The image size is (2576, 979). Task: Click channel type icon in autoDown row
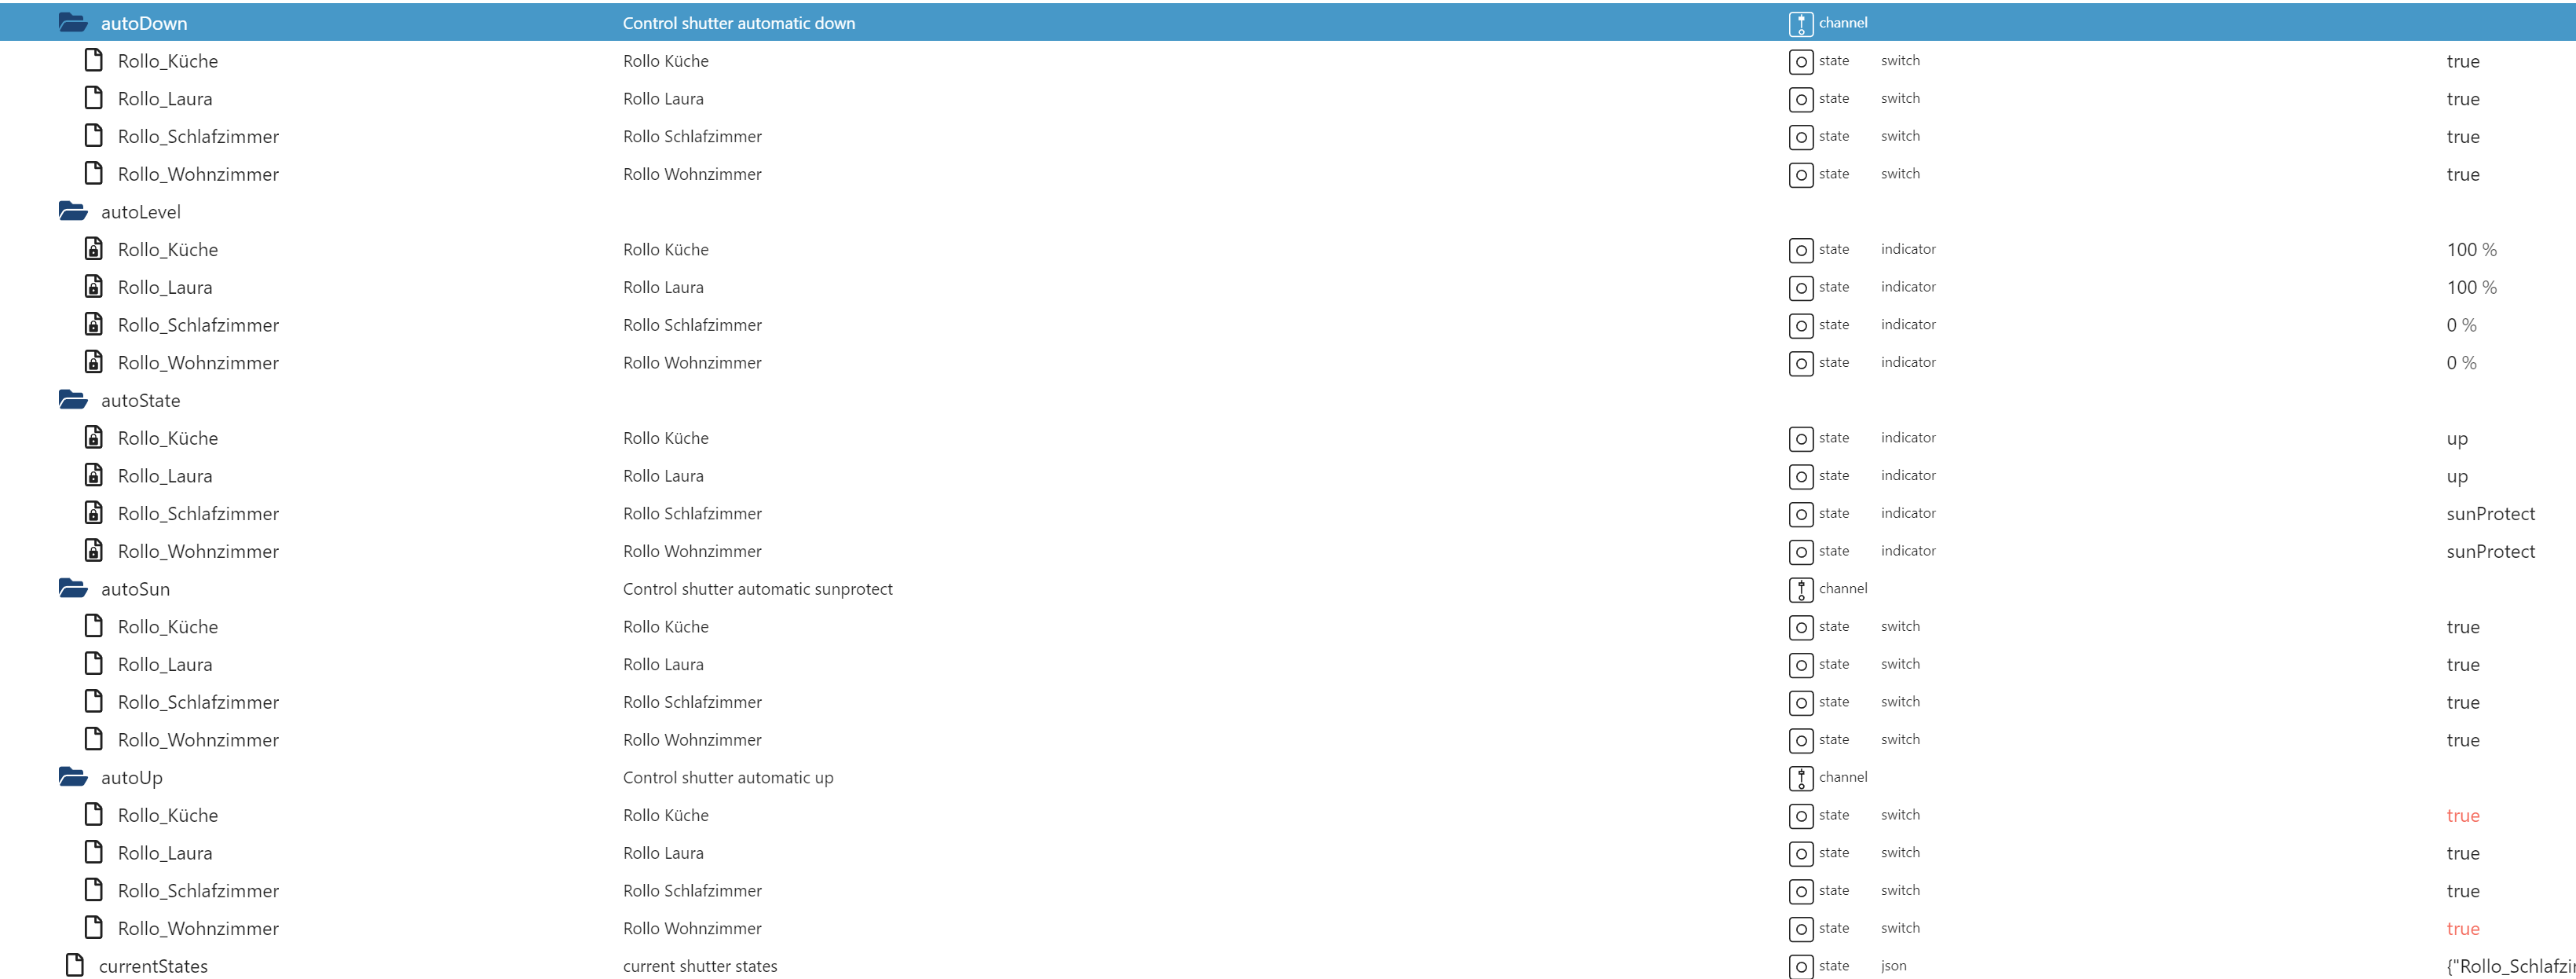[x=1800, y=24]
